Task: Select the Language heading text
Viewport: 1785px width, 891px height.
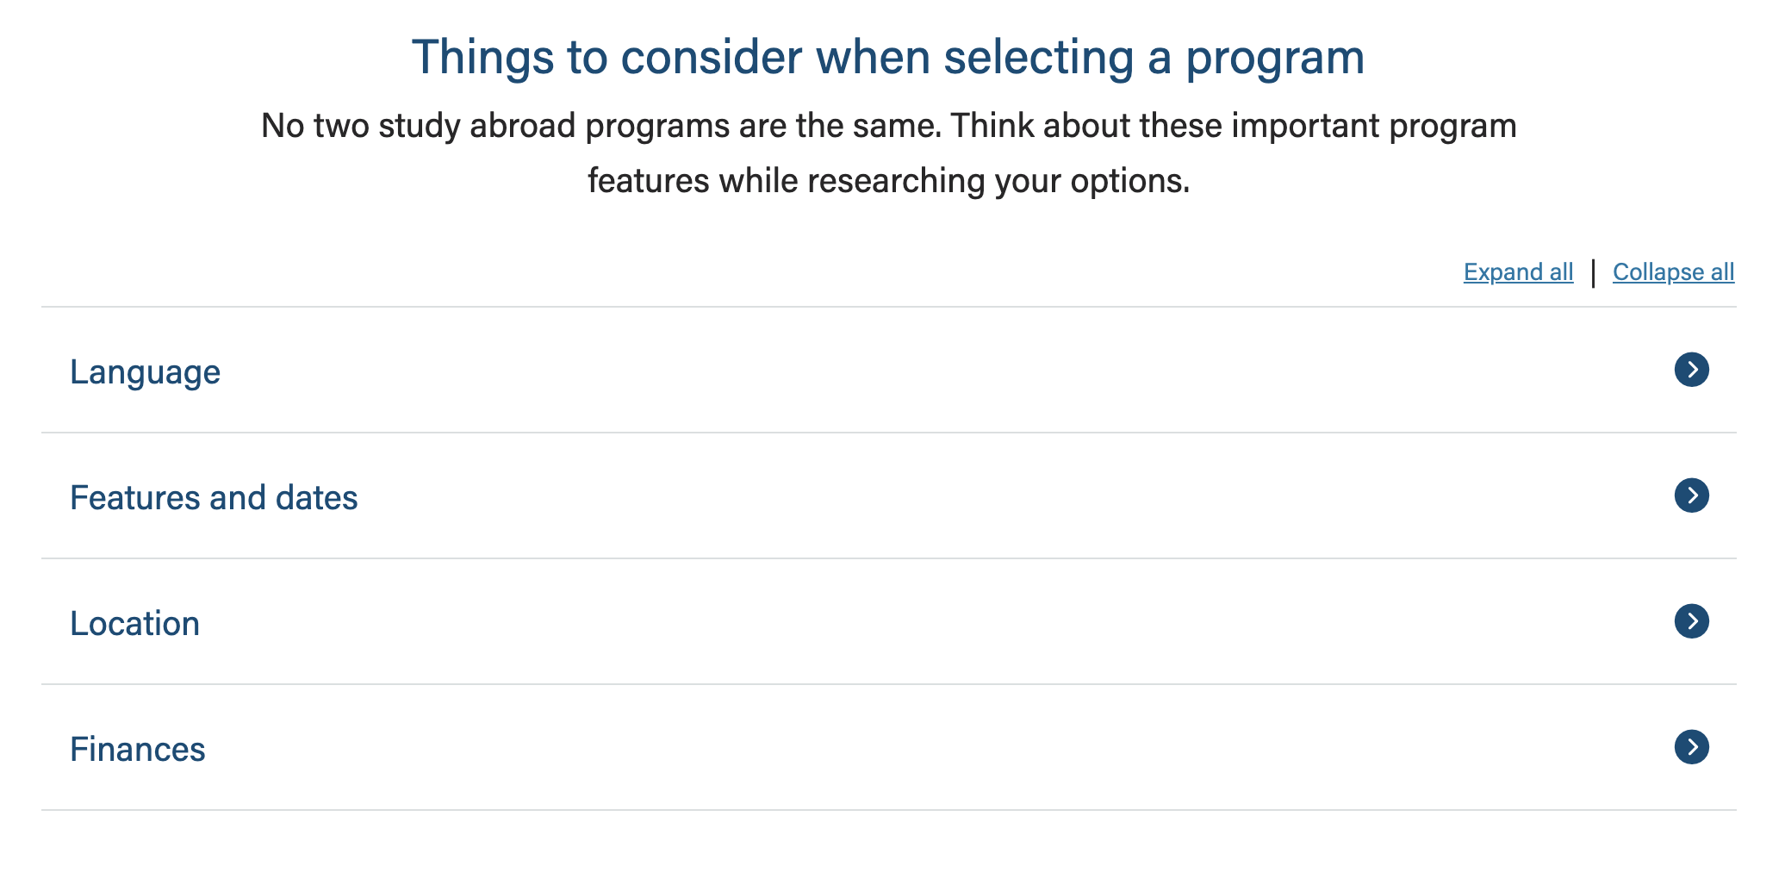Action: 145,372
